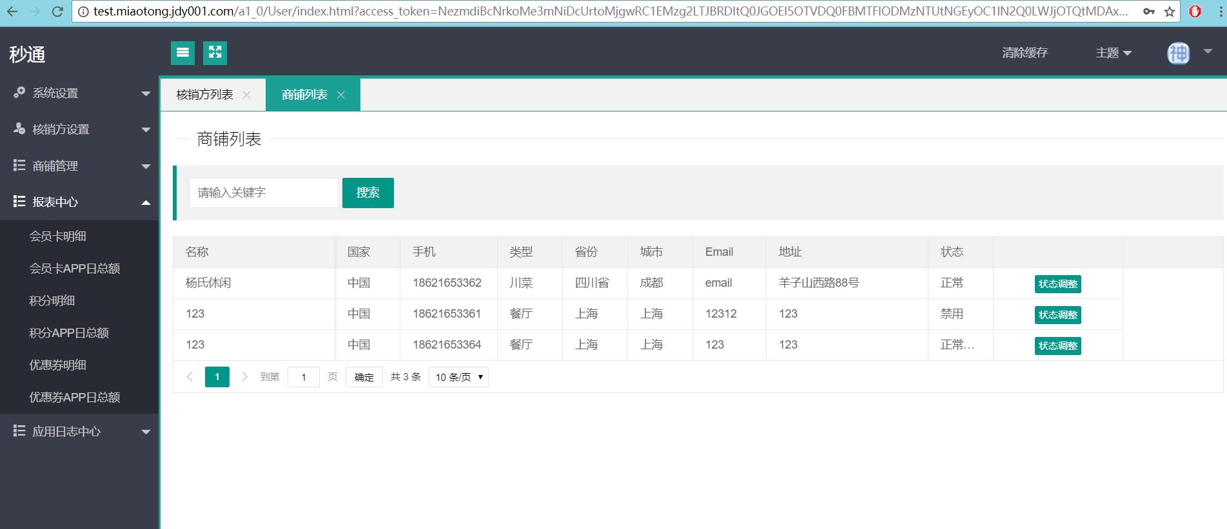The width and height of the screenshot is (1227, 529).
Task: Click the user avatar icon
Action: 1178,53
